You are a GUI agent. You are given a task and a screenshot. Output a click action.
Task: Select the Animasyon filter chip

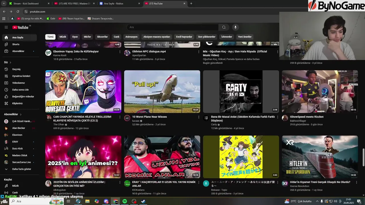[x=131, y=37]
